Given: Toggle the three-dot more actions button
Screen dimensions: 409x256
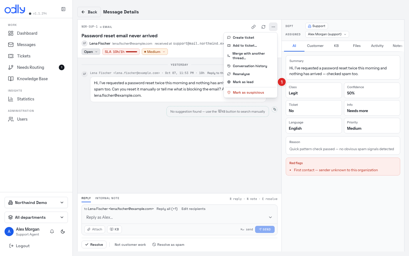Looking at the screenshot, I should click(273, 27).
